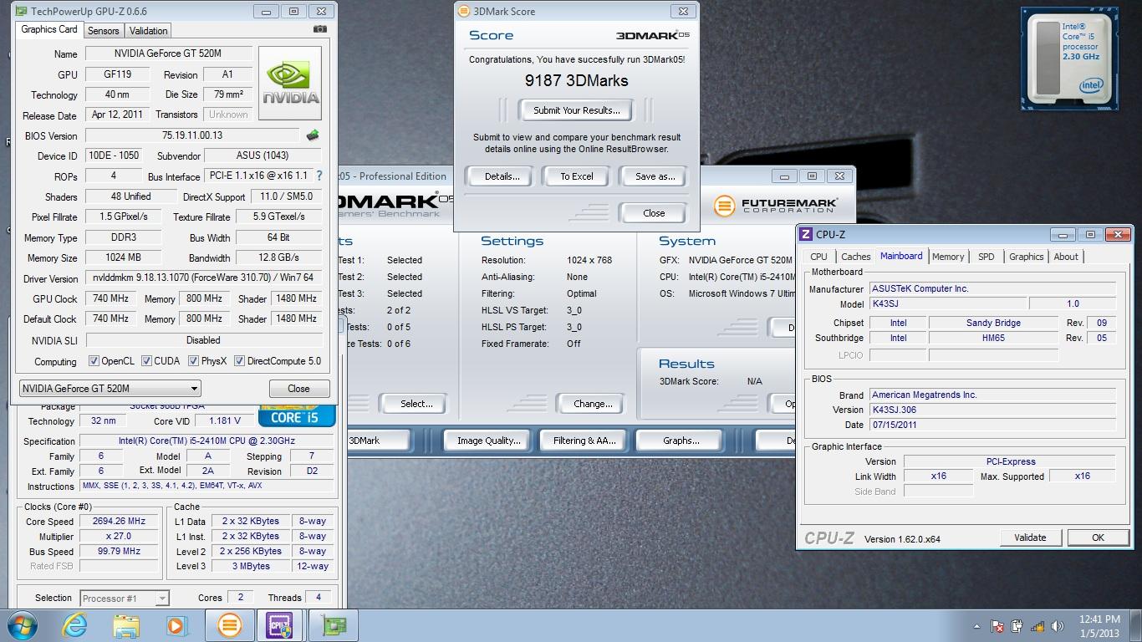Image resolution: width=1142 pixels, height=642 pixels.
Task: Switch to GPU-Z green card taskbar icon
Action: 333,625
